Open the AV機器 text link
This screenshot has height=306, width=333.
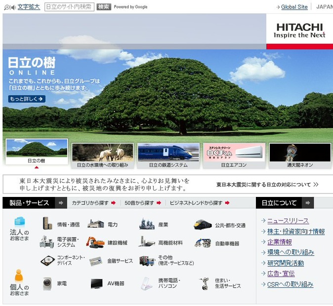116,283
